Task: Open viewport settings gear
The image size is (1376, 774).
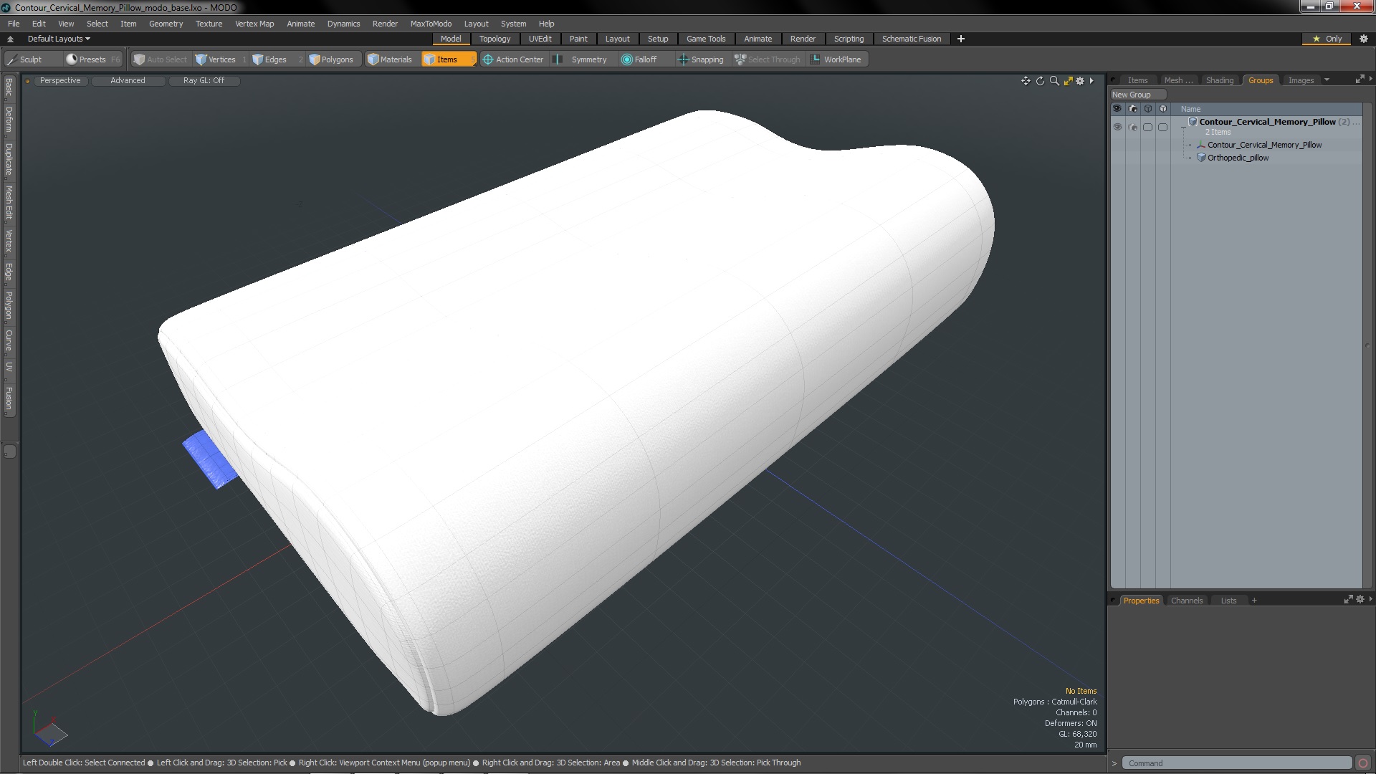Action: coord(1080,81)
